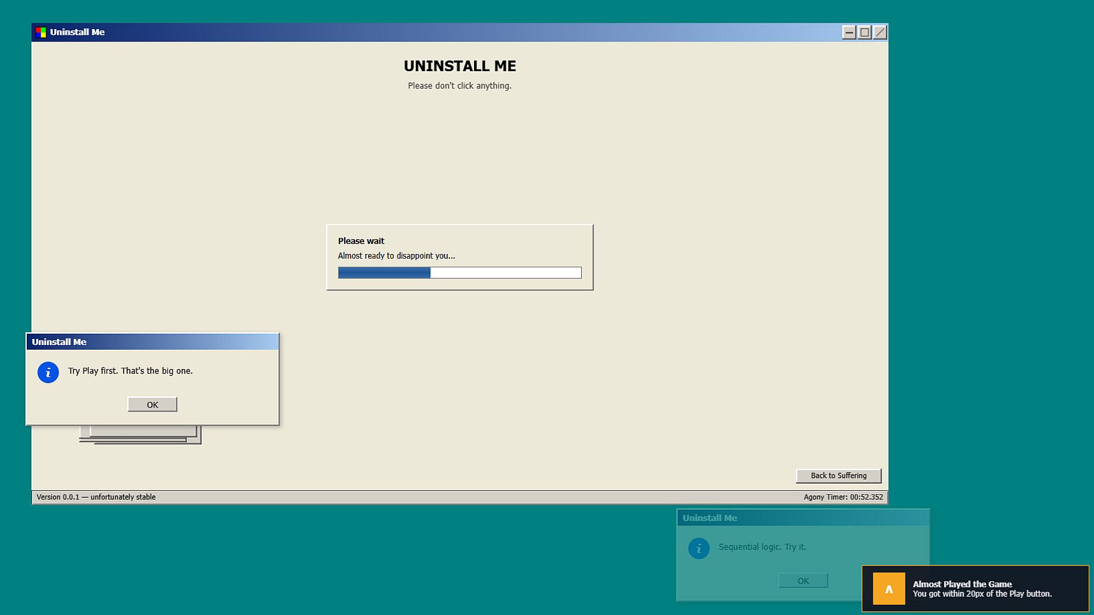Click the 'UNINSTALL ME' heading
This screenshot has height=615, width=1094.
(460, 66)
